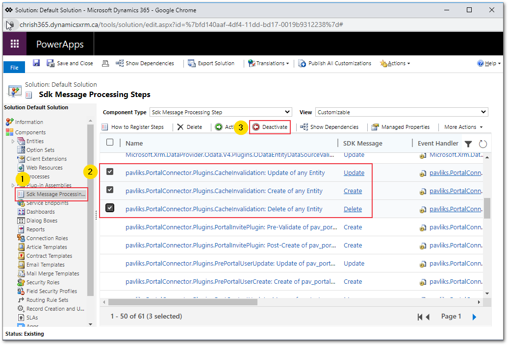Viewport: 508px width, 345px height.
Task: Select Information in solution tree
Action: (29, 122)
